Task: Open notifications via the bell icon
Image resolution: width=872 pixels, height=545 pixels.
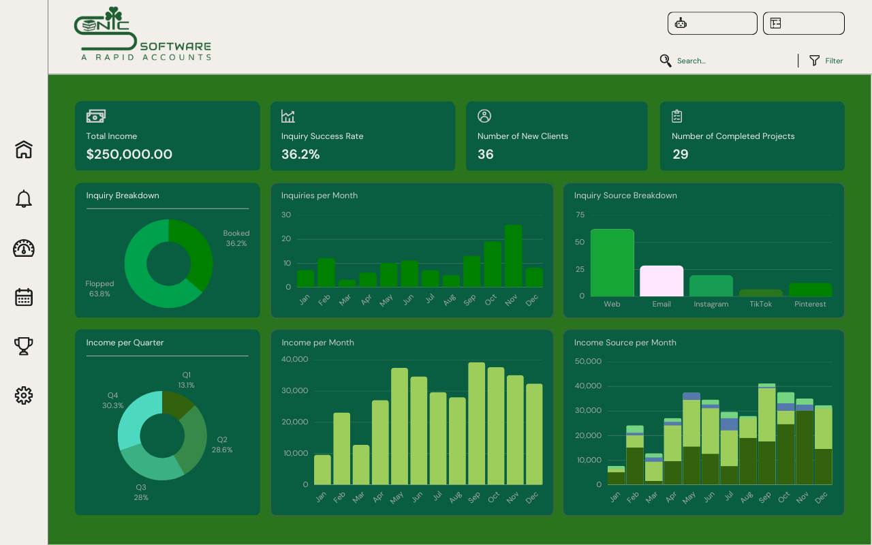Action: (x=23, y=198)
